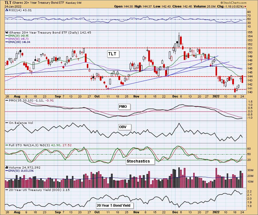Click the 30M tick on the volume axis

tap(250, 170)
